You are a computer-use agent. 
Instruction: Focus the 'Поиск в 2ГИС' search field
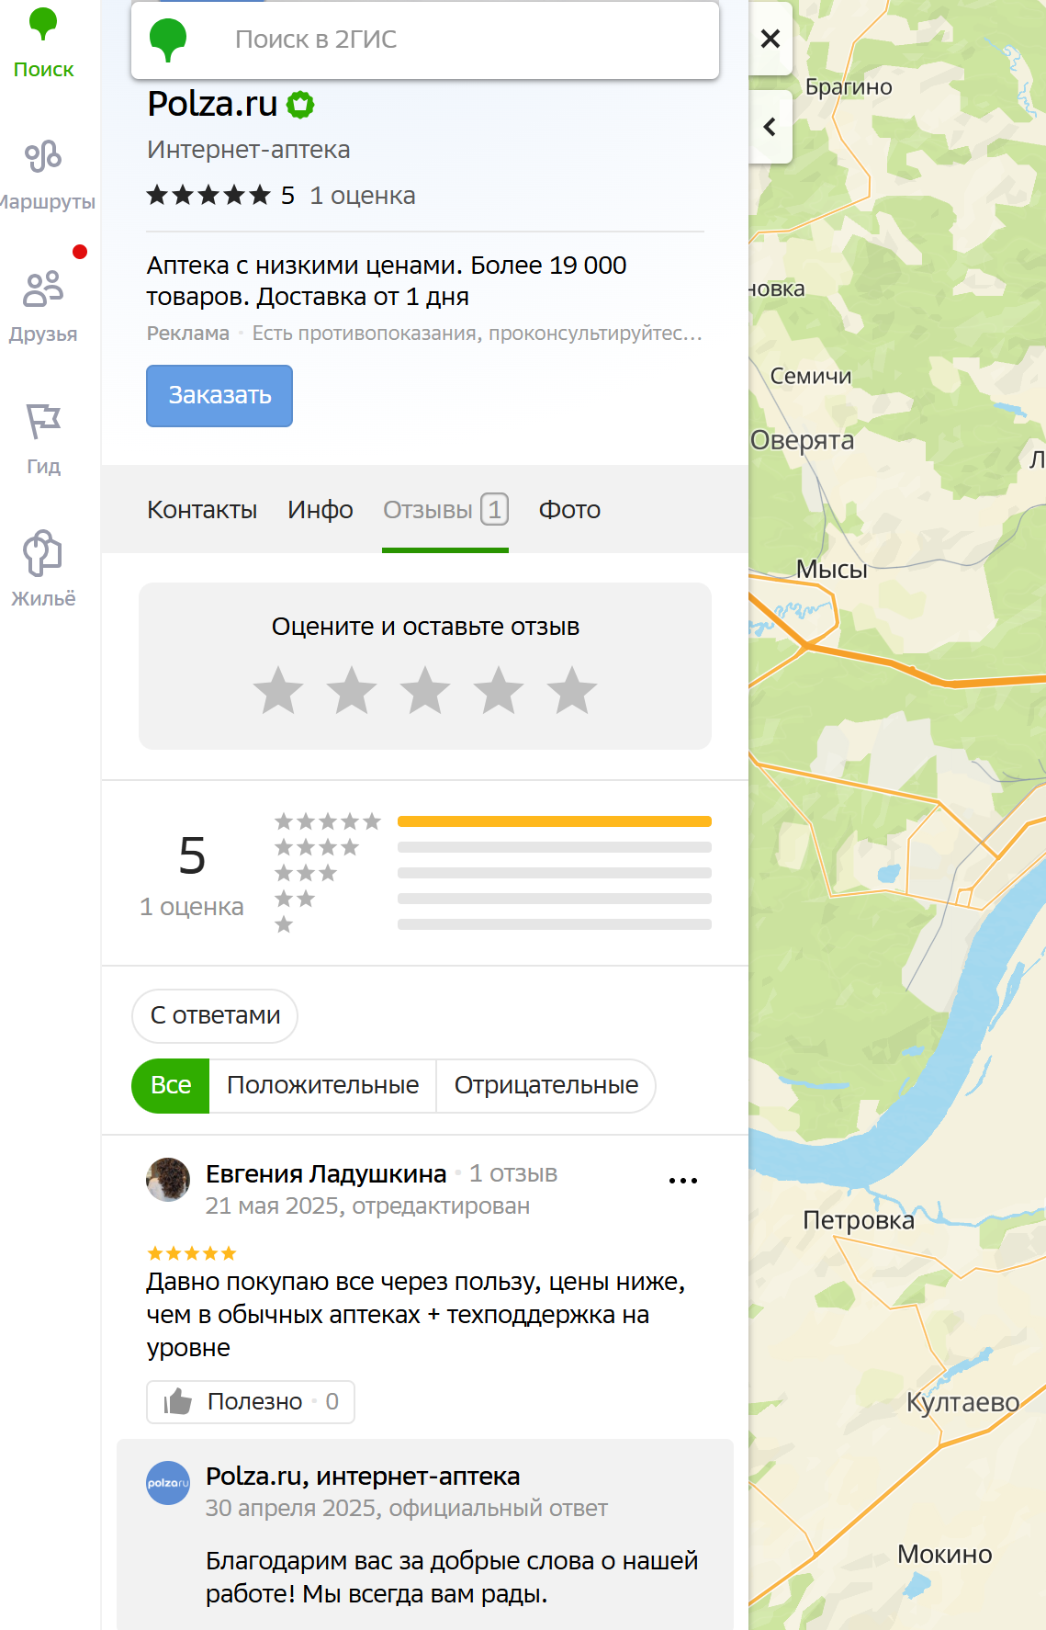(425, 40)
